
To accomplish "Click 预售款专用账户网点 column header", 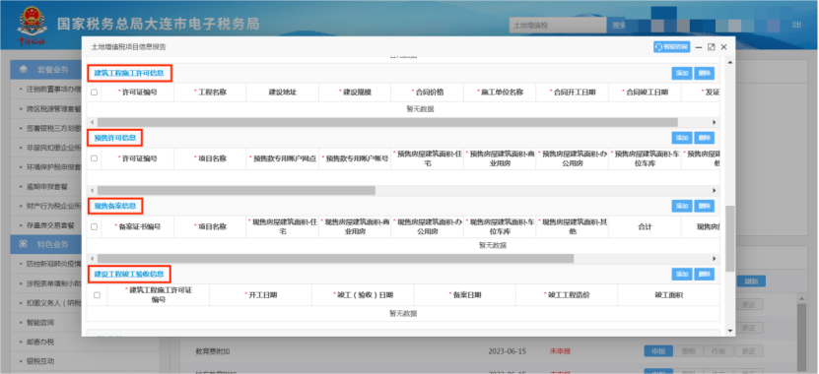I will click(283, 158).
